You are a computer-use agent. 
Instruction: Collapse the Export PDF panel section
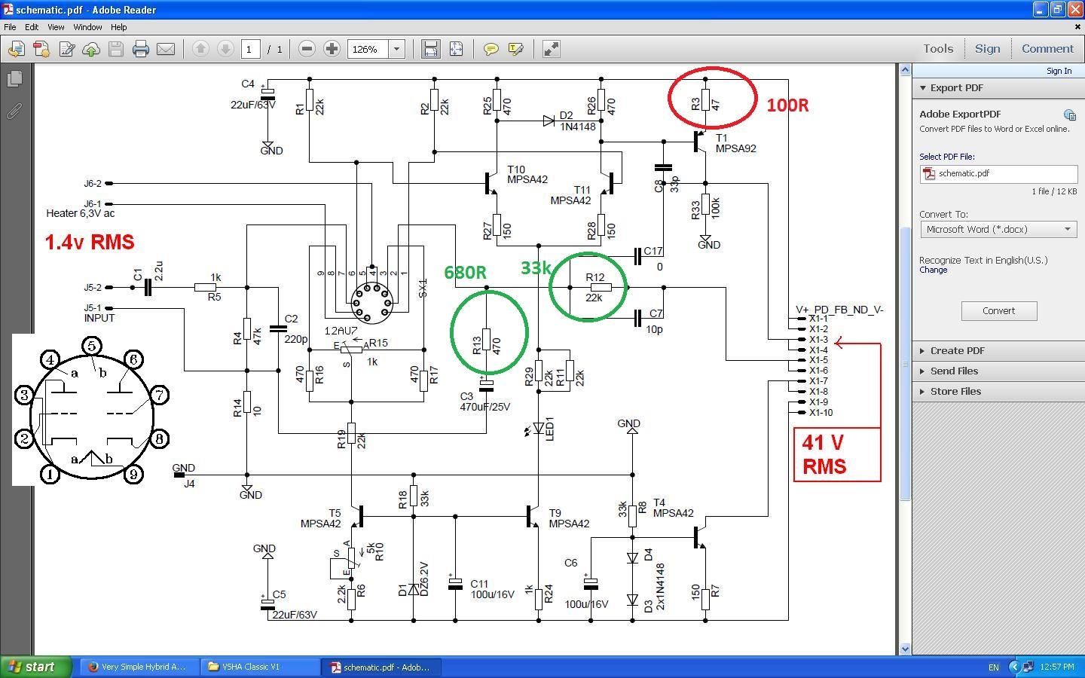[922, 88]
